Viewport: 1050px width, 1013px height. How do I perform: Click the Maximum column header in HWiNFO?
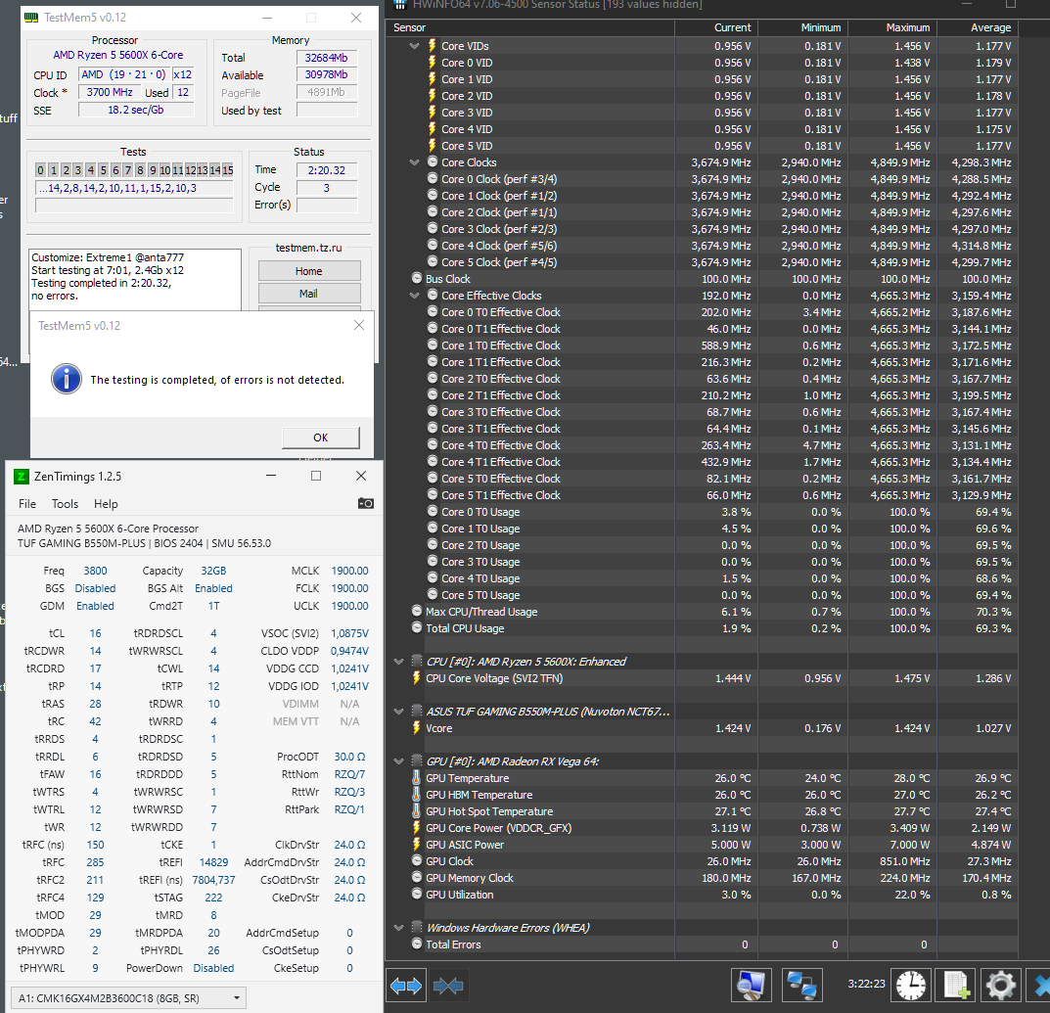[892, 27]
